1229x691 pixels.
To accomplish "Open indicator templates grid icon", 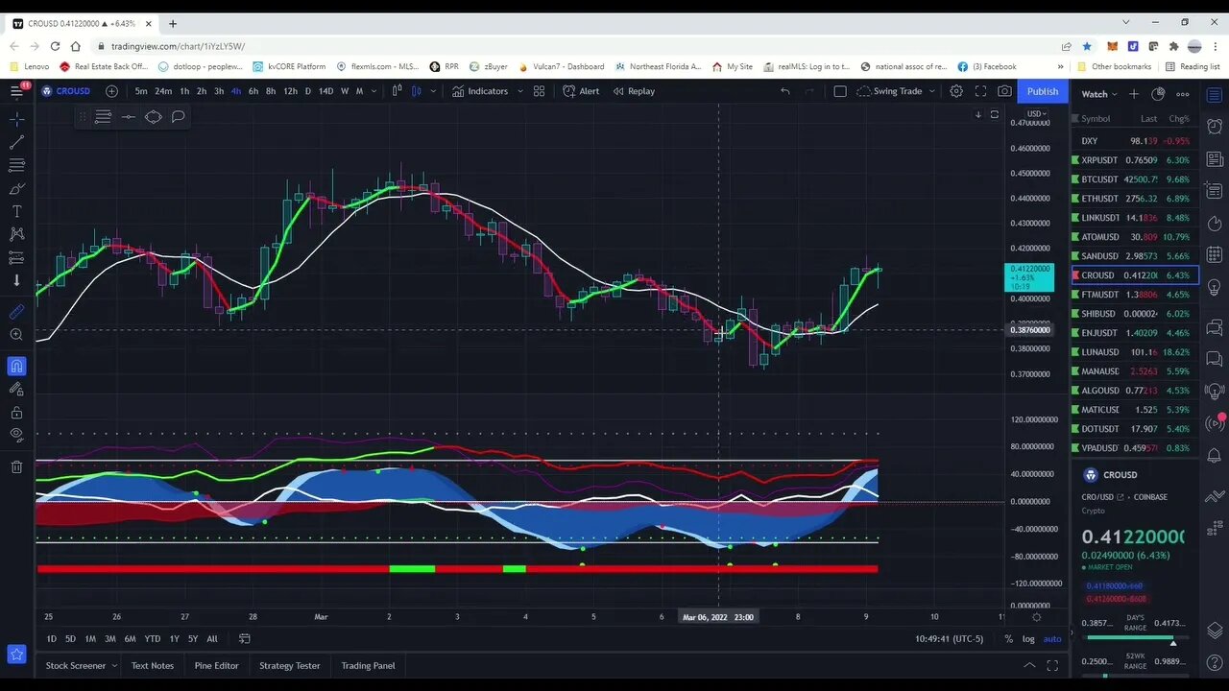I will pyautogui.click(x=539, y=91).
